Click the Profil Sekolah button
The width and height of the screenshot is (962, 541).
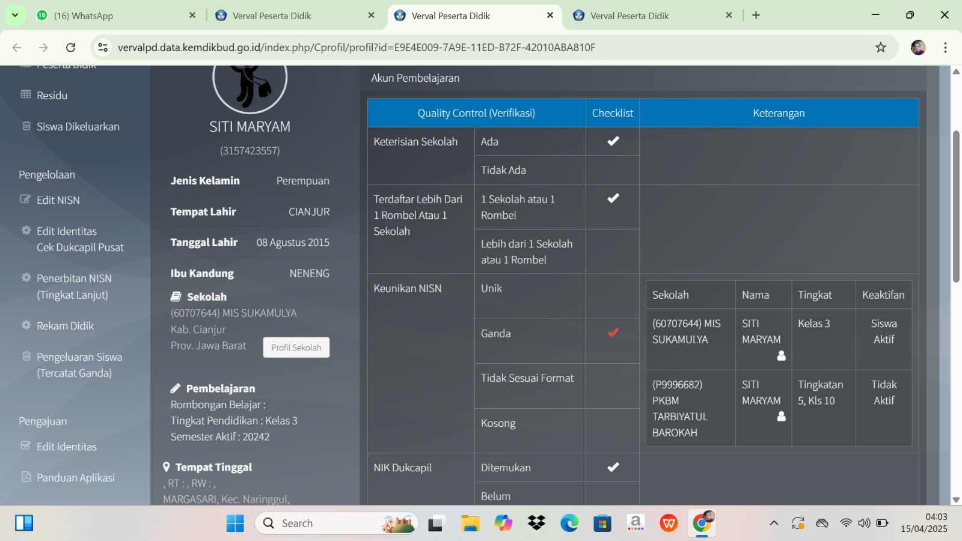pos(296,347)
